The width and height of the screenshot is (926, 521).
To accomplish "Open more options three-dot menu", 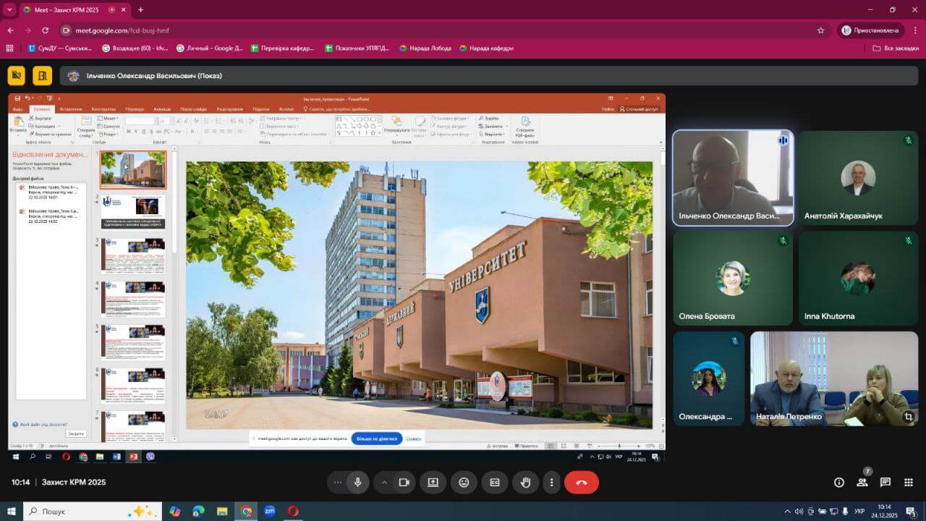I will (551, 483).
